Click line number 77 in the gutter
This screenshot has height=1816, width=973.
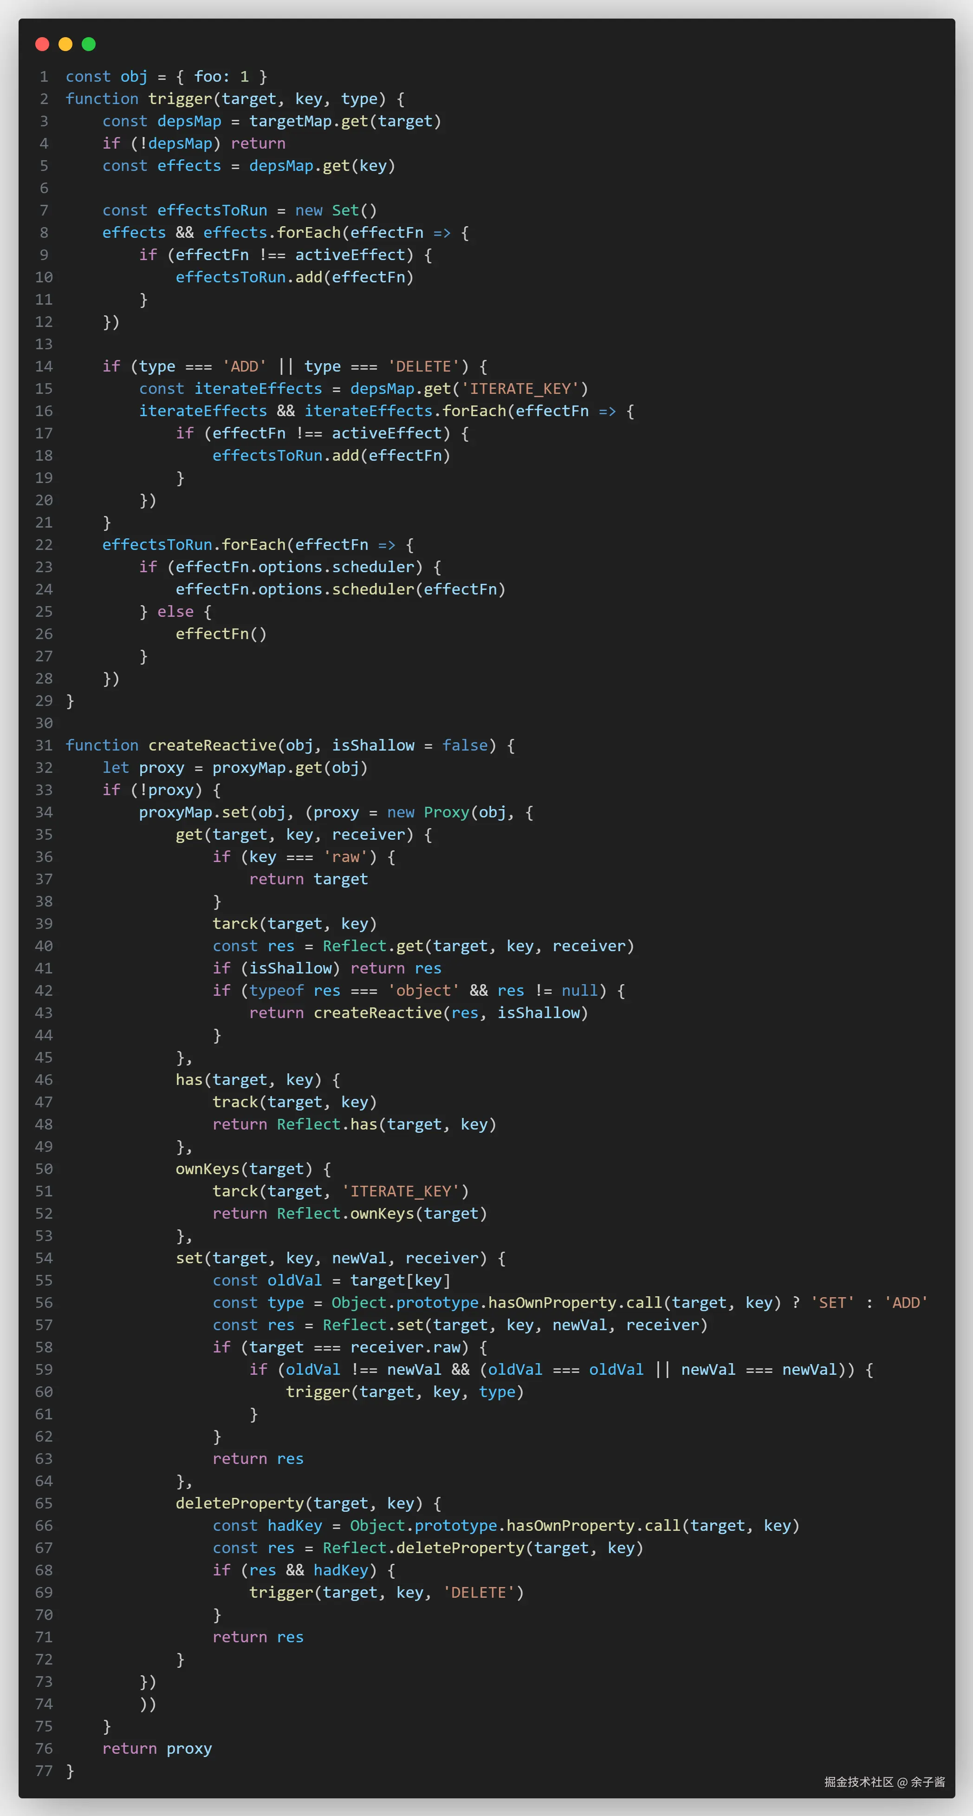pos(44,1771)
